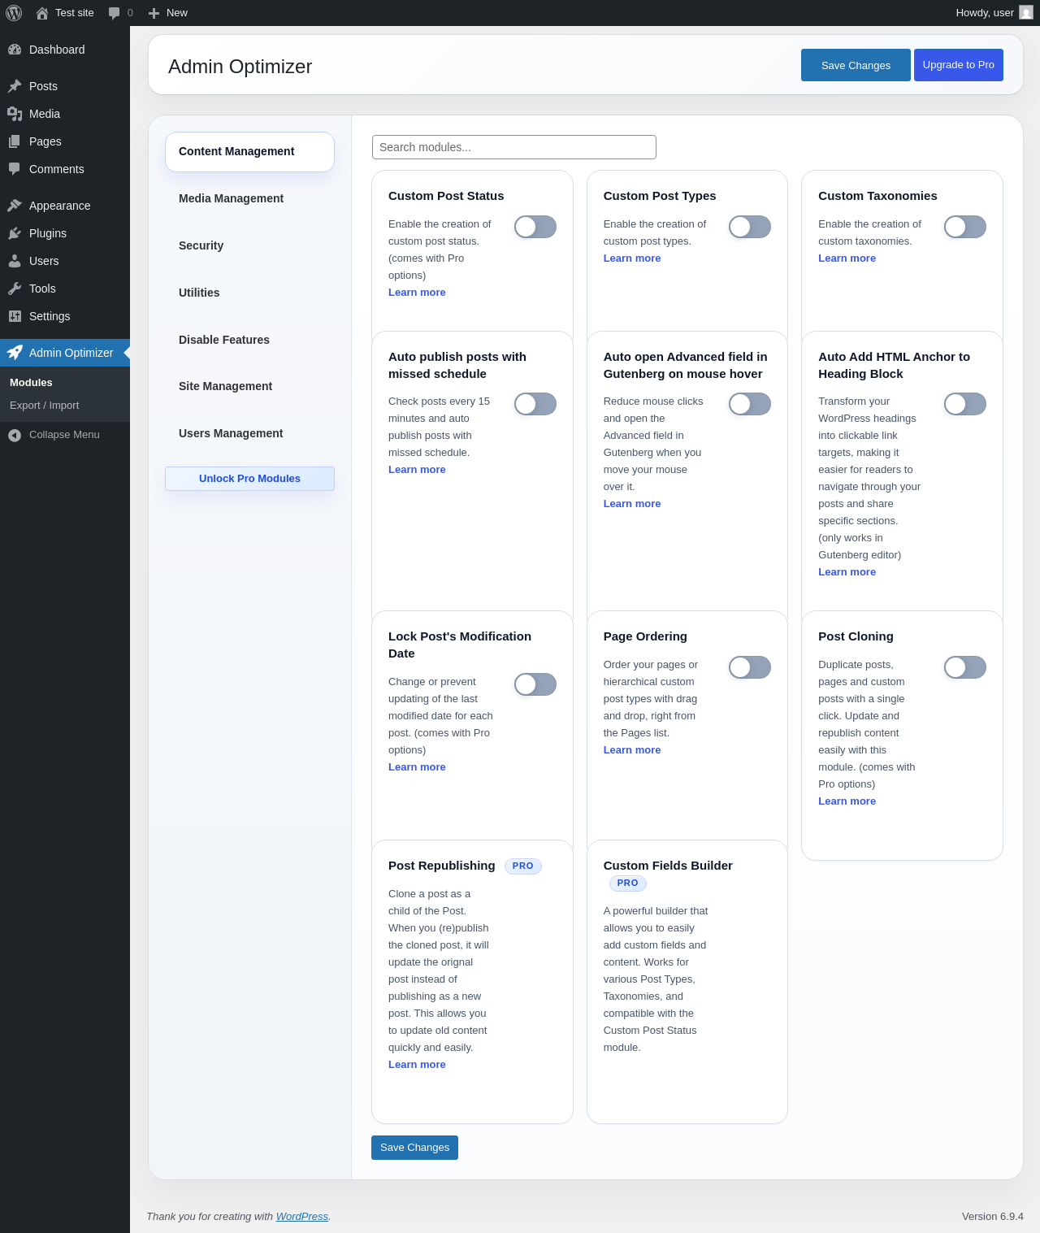
Task: Click the Plugins plug icon
Action: click(15, 233)
